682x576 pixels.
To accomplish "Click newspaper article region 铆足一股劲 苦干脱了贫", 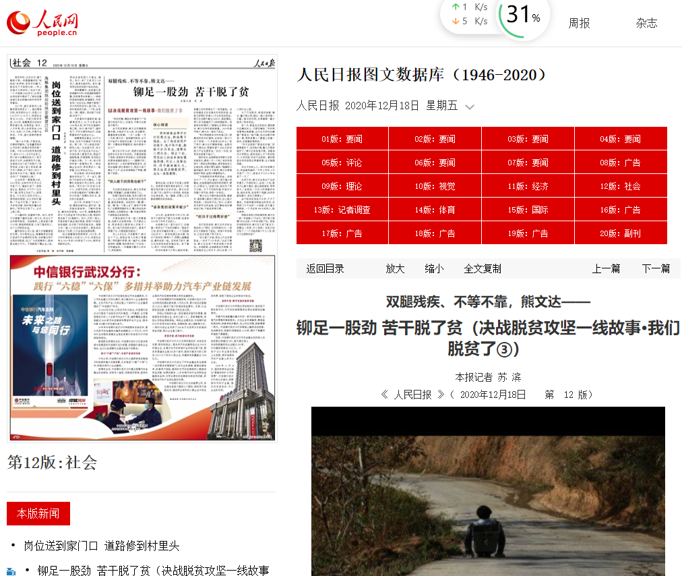I will (x=191, y=165).
